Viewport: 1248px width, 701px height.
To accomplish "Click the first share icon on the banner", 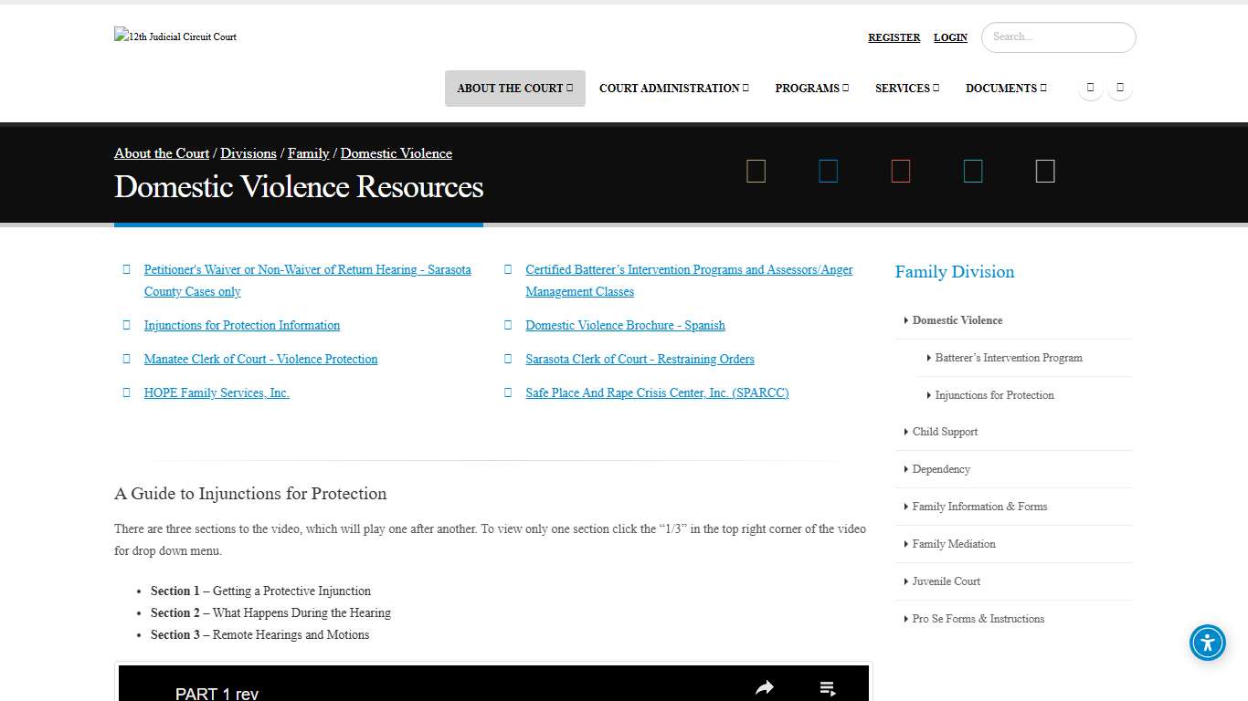I will click(756, 171).
